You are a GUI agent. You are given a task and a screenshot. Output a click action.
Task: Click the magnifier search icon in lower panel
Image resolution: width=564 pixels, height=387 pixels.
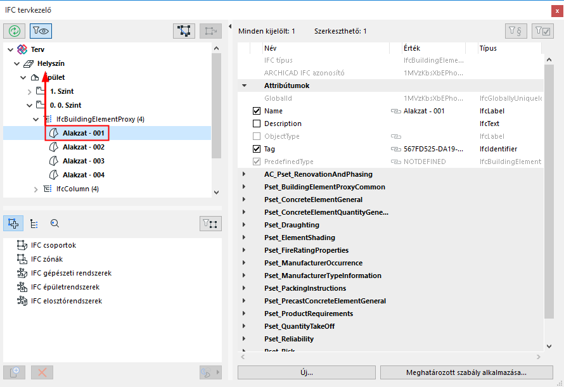click(54, 223)
